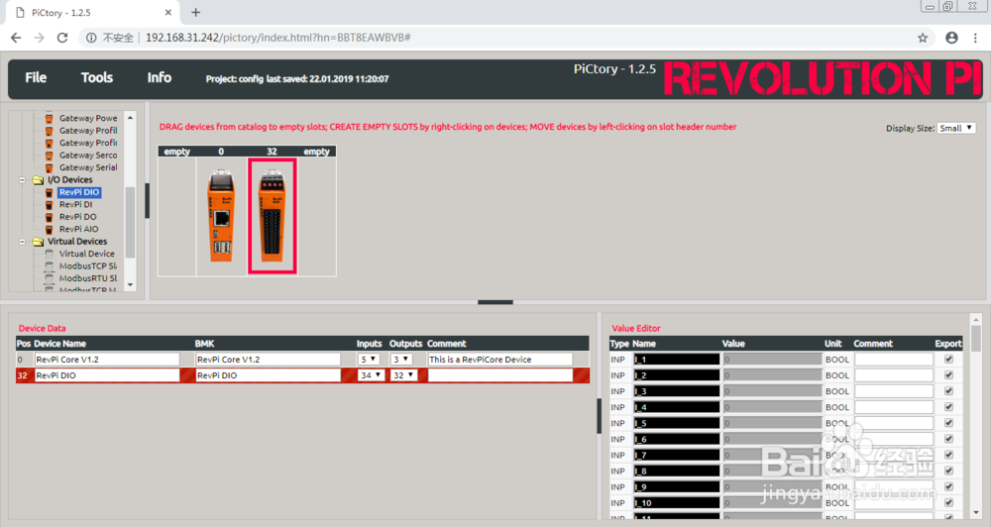Click slot header number 32

point(272,152)
